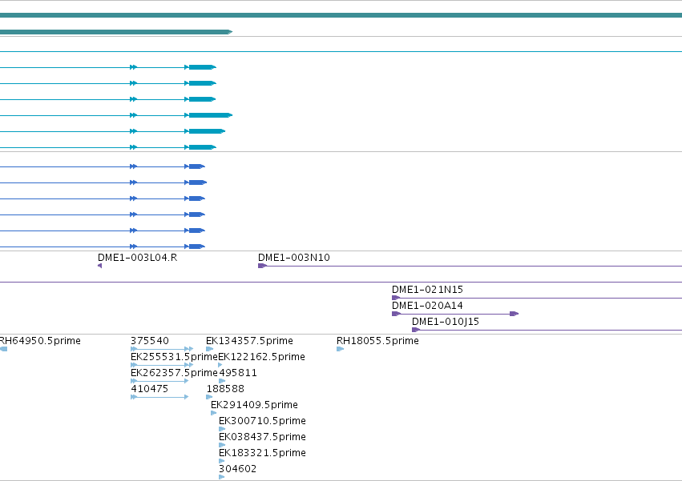
Task: Click the small arrow glyph under EK300710.5prime
Action: (222, 429)
